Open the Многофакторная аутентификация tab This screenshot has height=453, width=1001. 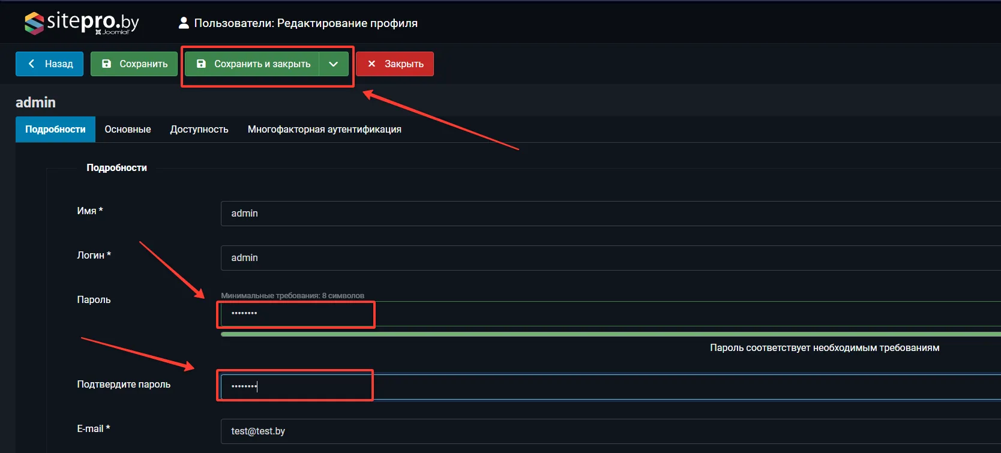(x=325, y=130)
